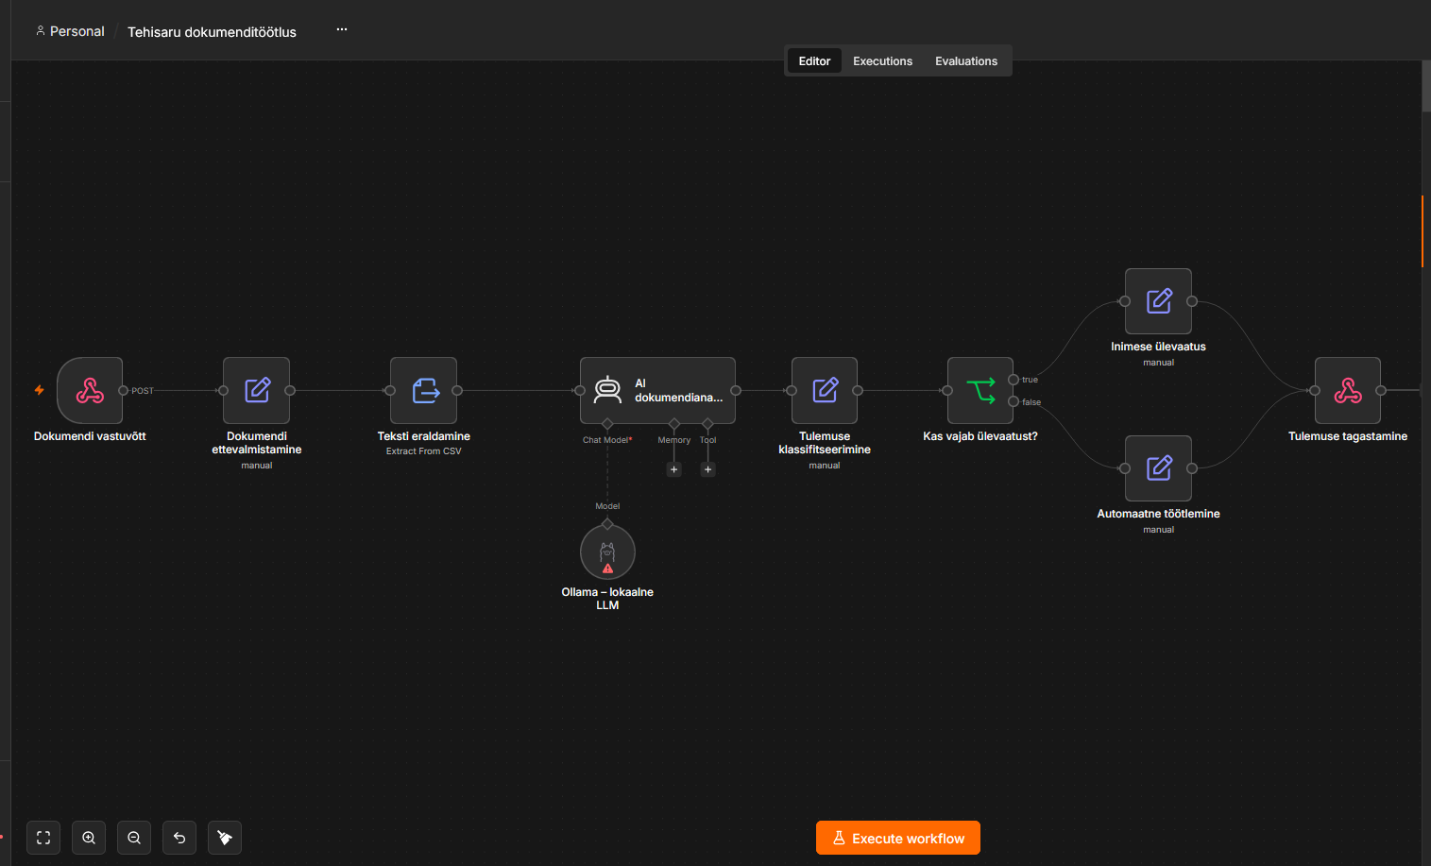Select the Automaatne töötlemine node
The width and height of the screenshot is (1431, 866).
coord(1158,468)
